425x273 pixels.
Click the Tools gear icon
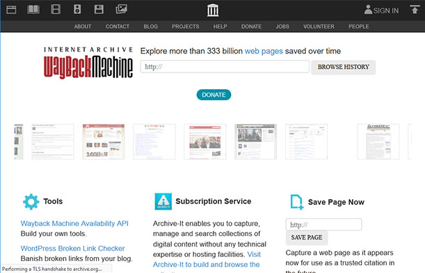31,202
